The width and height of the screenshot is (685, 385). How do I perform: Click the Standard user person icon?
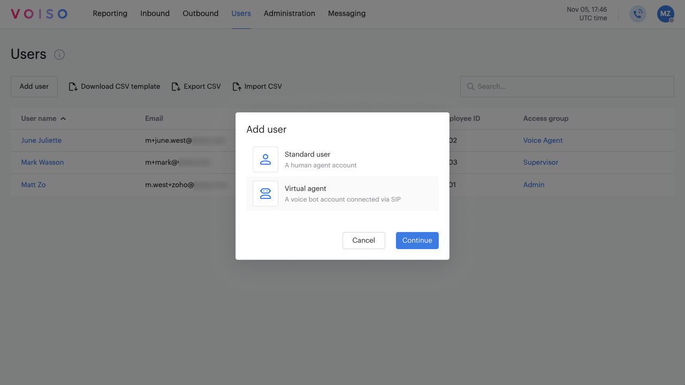click(265, 159)
